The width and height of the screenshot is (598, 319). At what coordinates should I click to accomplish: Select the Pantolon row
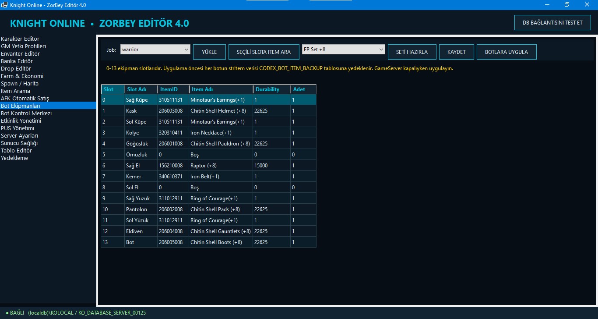(209, 209)
